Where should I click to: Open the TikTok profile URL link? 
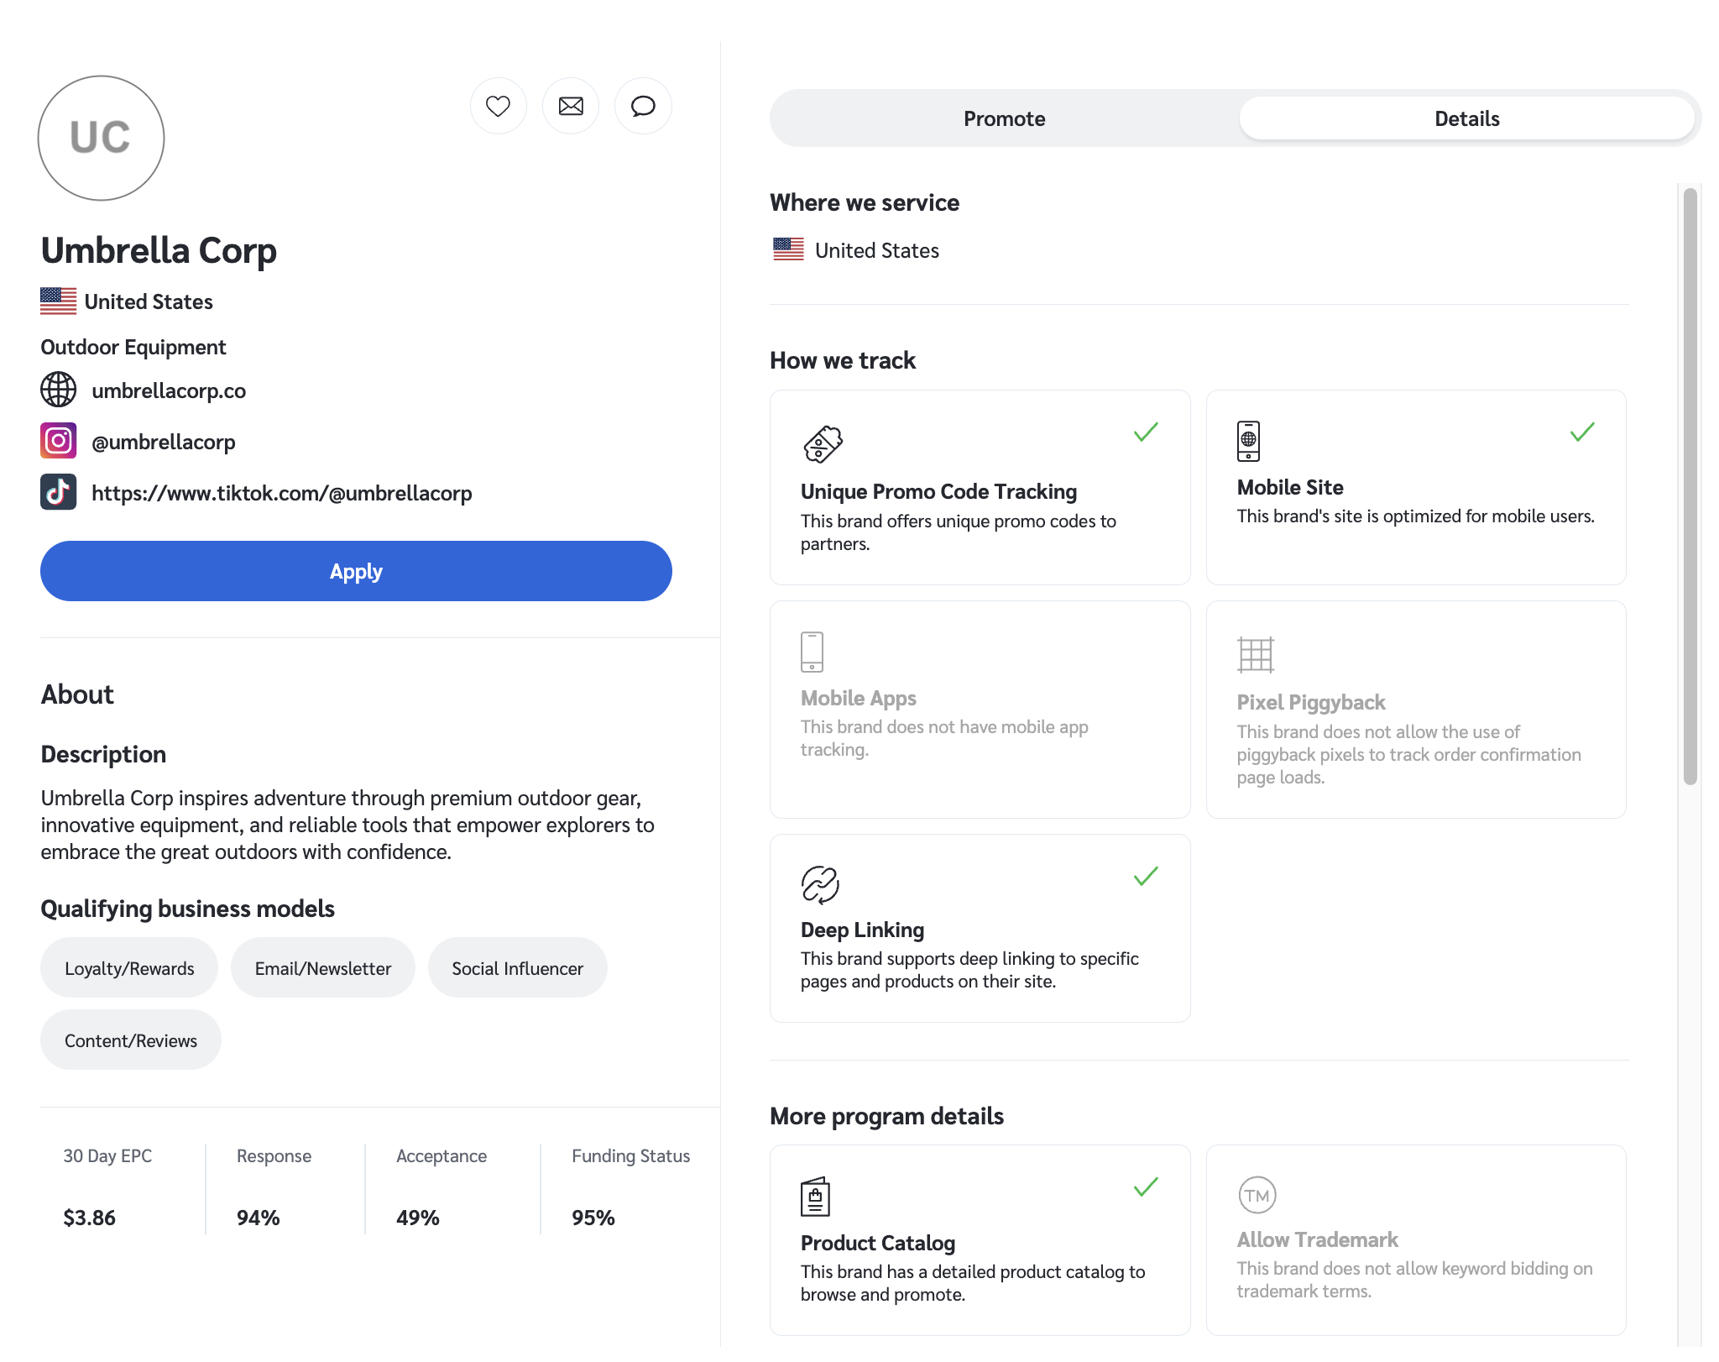click(281, 493)
